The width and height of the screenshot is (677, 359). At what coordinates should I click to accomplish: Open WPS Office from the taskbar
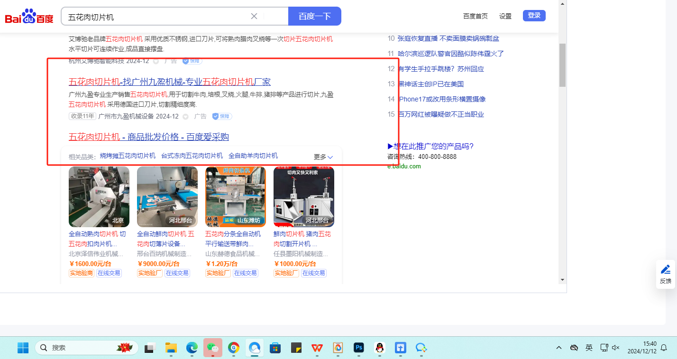point(316,348)
